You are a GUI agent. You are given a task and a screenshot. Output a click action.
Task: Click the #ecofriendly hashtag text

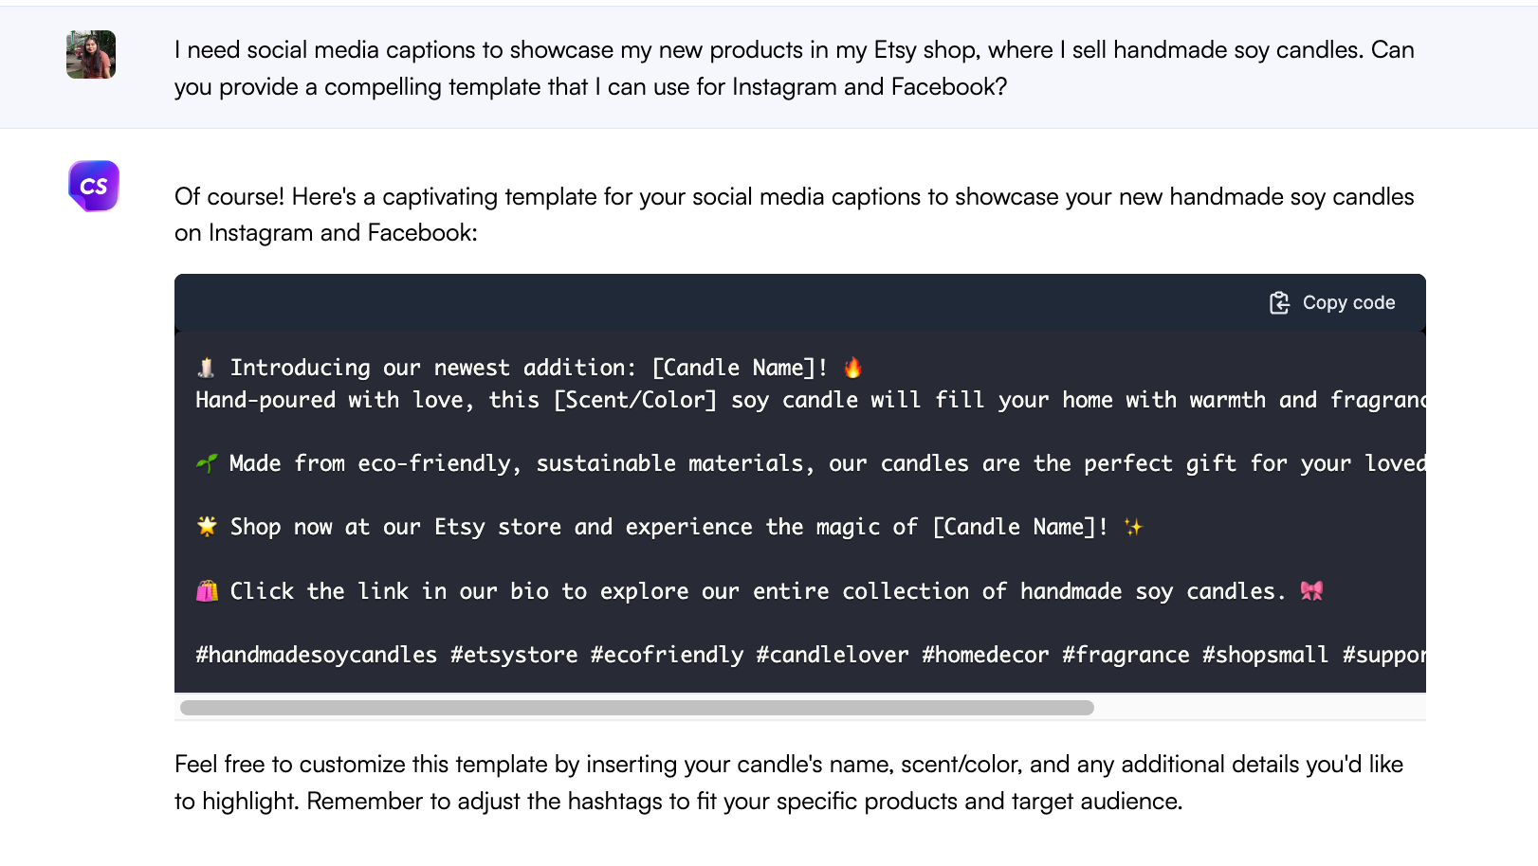pyautogui.click(x=668, y=655)
